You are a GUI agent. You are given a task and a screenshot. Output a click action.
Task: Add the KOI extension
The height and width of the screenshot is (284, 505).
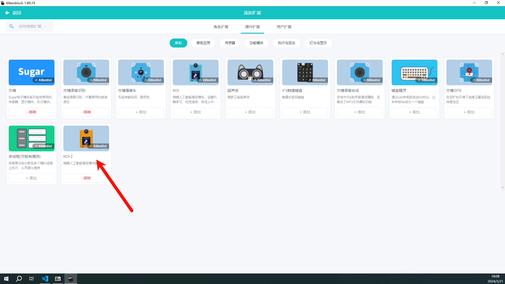click(196, 112)
